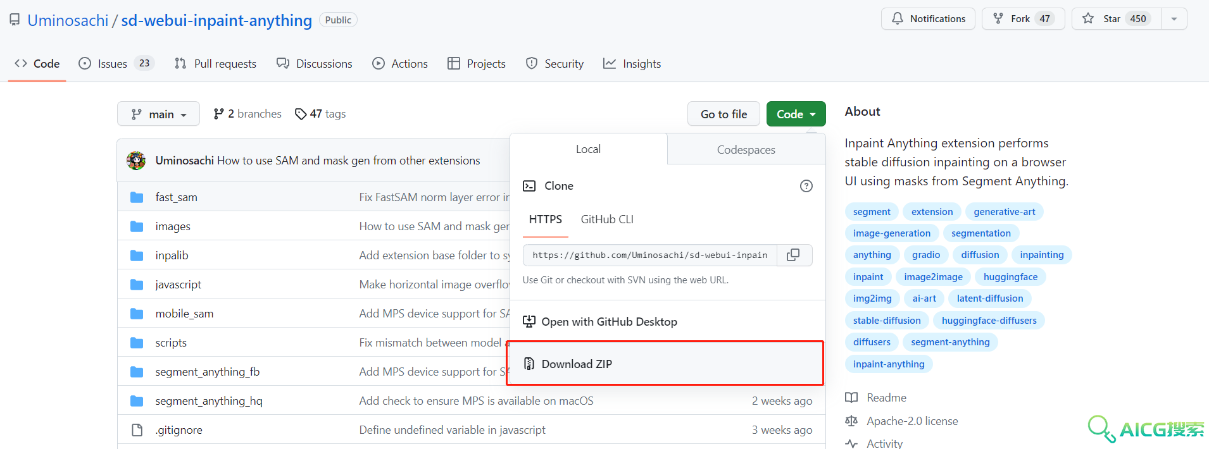Click the Download ZIP file icon
The height and width of the screenshot is (449, 1209).
[x=529, y=364]
